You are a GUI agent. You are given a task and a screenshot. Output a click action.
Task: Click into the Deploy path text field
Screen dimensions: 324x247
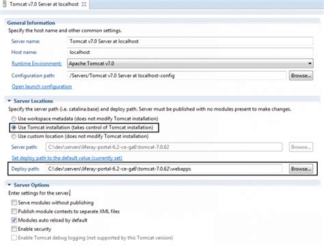164,169
